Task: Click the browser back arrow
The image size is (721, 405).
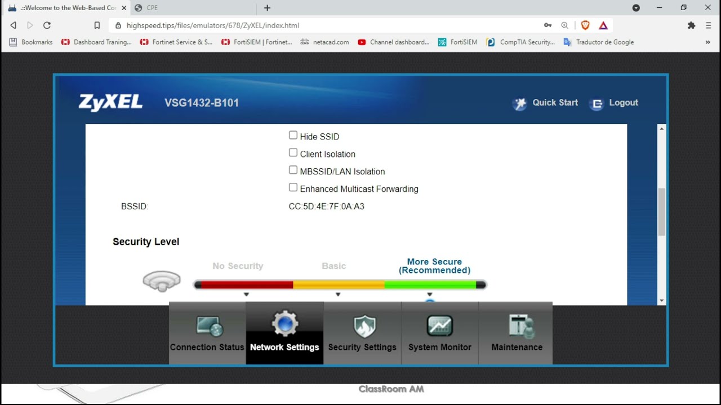Action: (14, 25)
